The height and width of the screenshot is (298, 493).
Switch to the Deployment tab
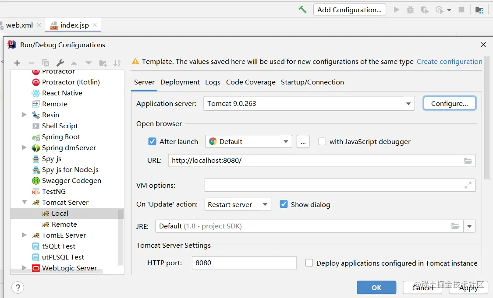tap(180, 82)
